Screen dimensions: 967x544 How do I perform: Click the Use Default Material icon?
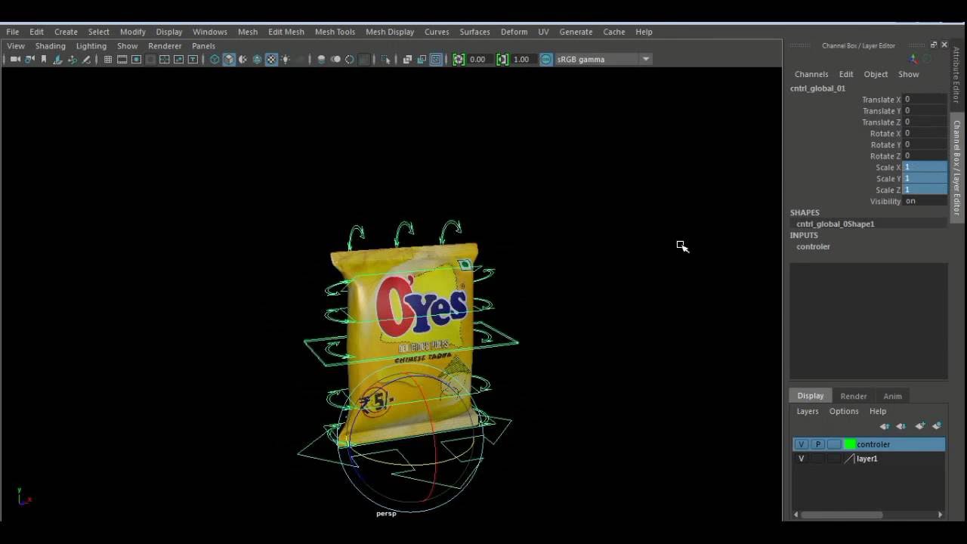point(243,59)
